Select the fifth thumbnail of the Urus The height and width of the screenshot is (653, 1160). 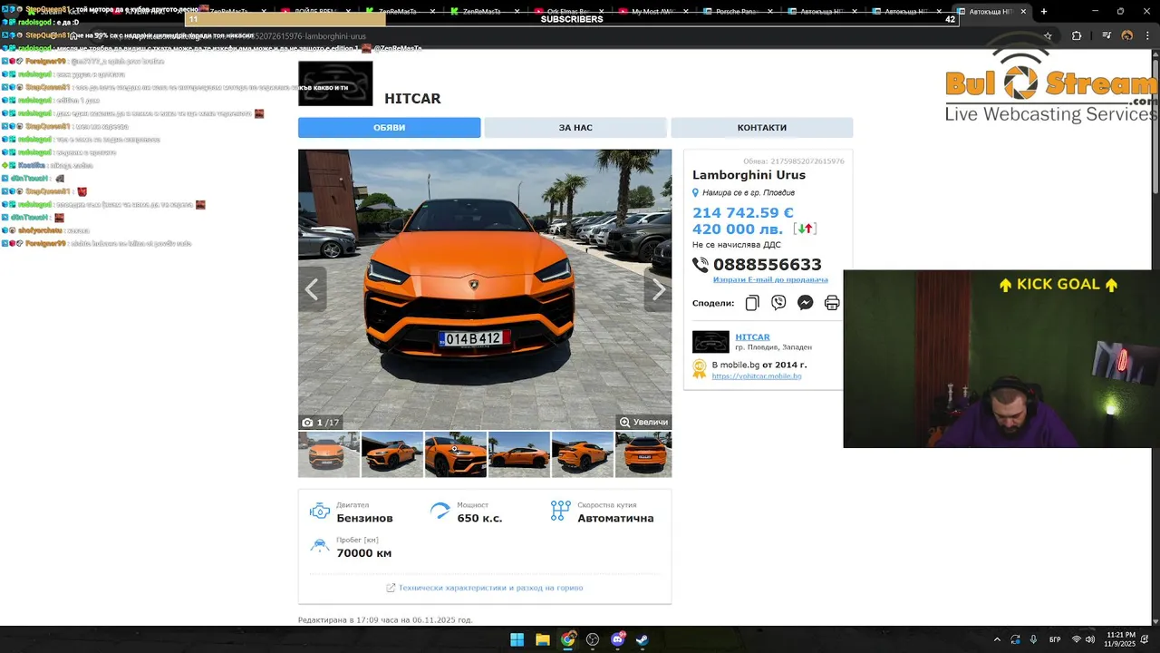(582, 454)
